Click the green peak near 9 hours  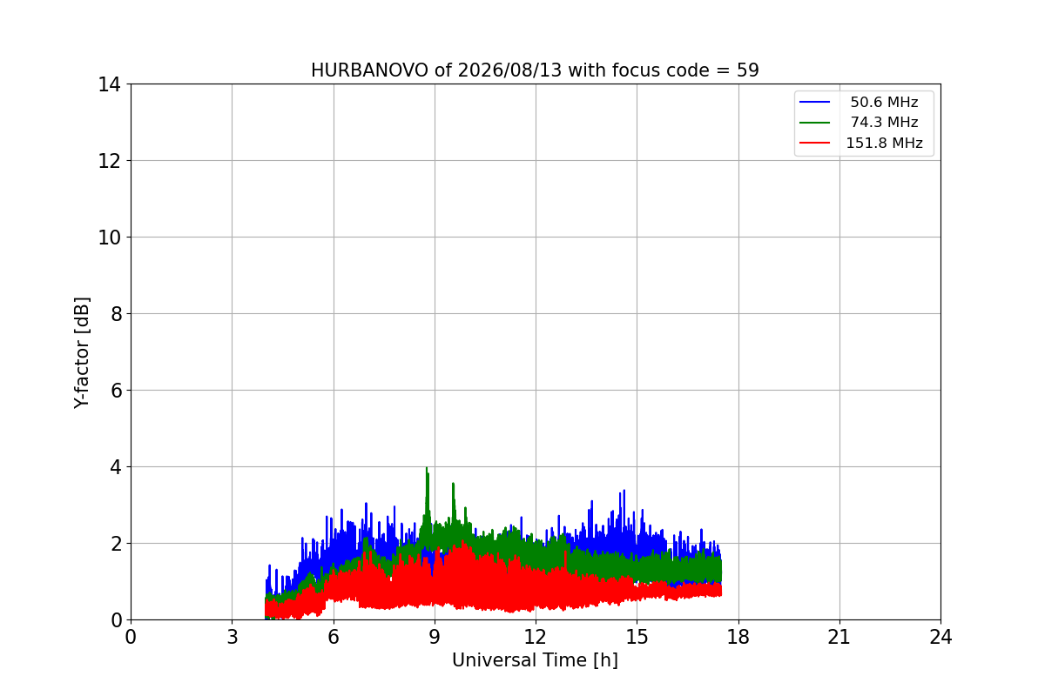[427, 471]
